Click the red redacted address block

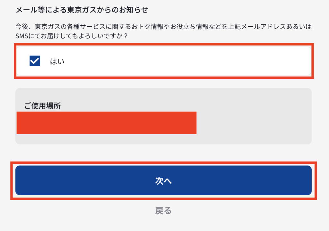pos(106,123)
